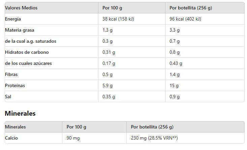Select the '230 mg (28,5% VRN**)' cell

pyautogui.click(x=154, y=138)
